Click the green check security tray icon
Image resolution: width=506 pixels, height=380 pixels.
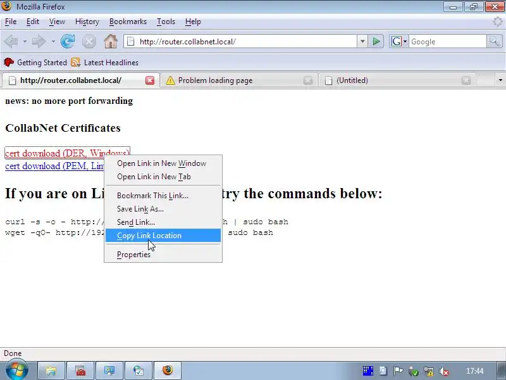[x=414, y=371]
